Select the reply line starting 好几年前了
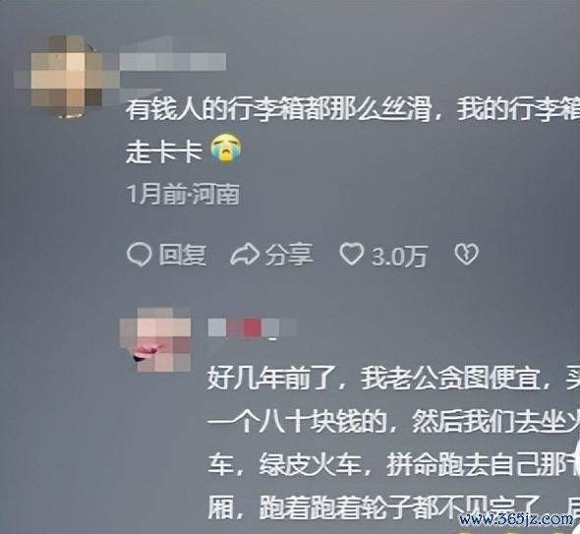 393,379
